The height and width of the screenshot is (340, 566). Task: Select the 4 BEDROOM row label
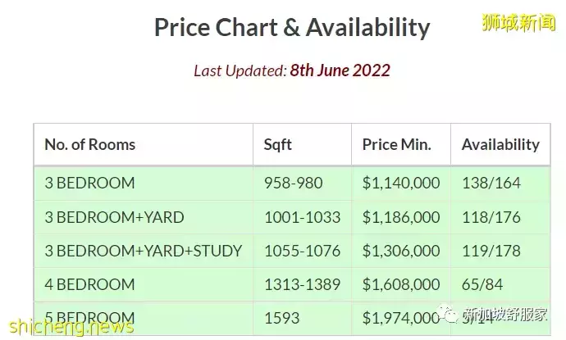[90, 284]
